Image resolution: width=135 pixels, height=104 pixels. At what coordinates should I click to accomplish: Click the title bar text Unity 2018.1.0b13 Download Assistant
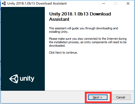pyautogui.click(x=37, y=3)
